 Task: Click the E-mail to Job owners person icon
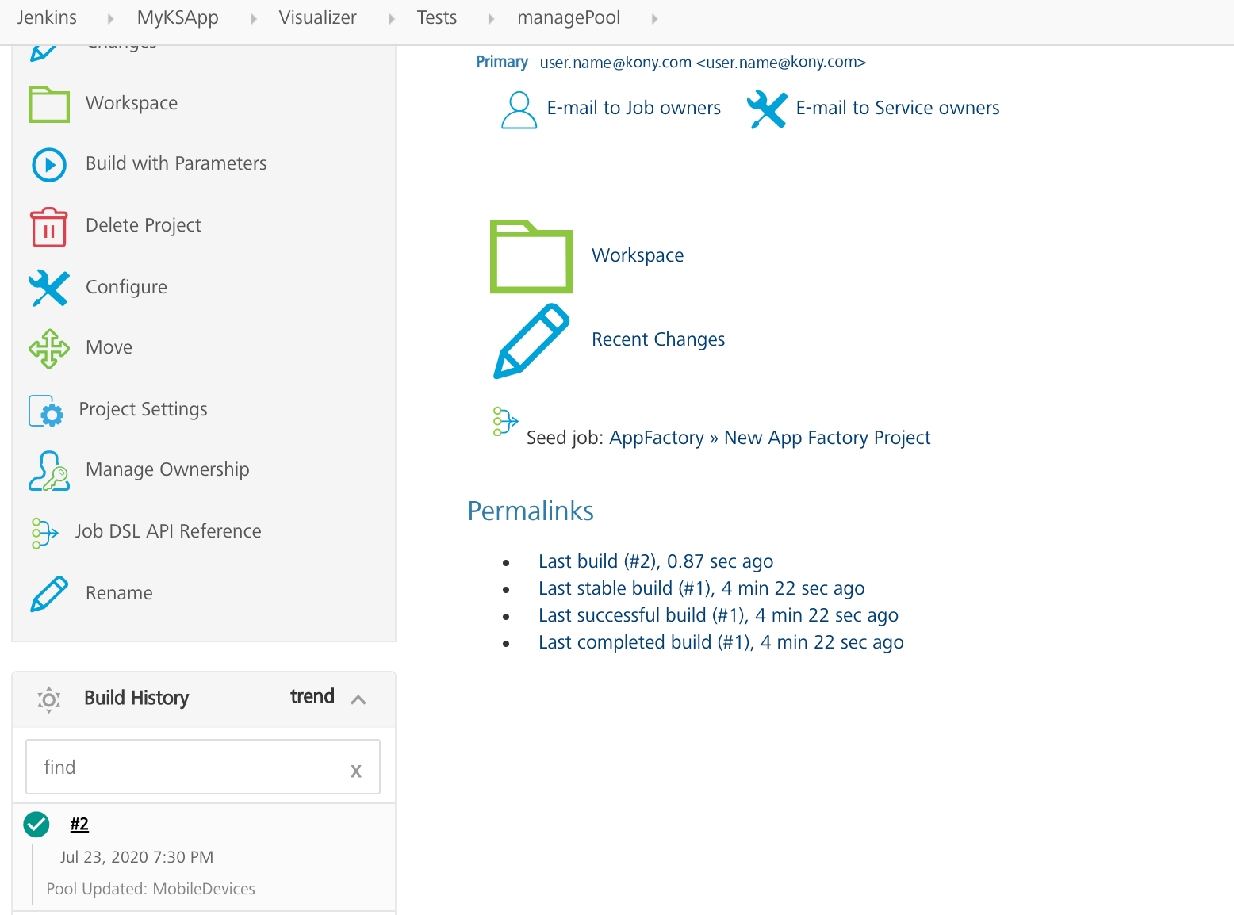click(x=519, y=109)
